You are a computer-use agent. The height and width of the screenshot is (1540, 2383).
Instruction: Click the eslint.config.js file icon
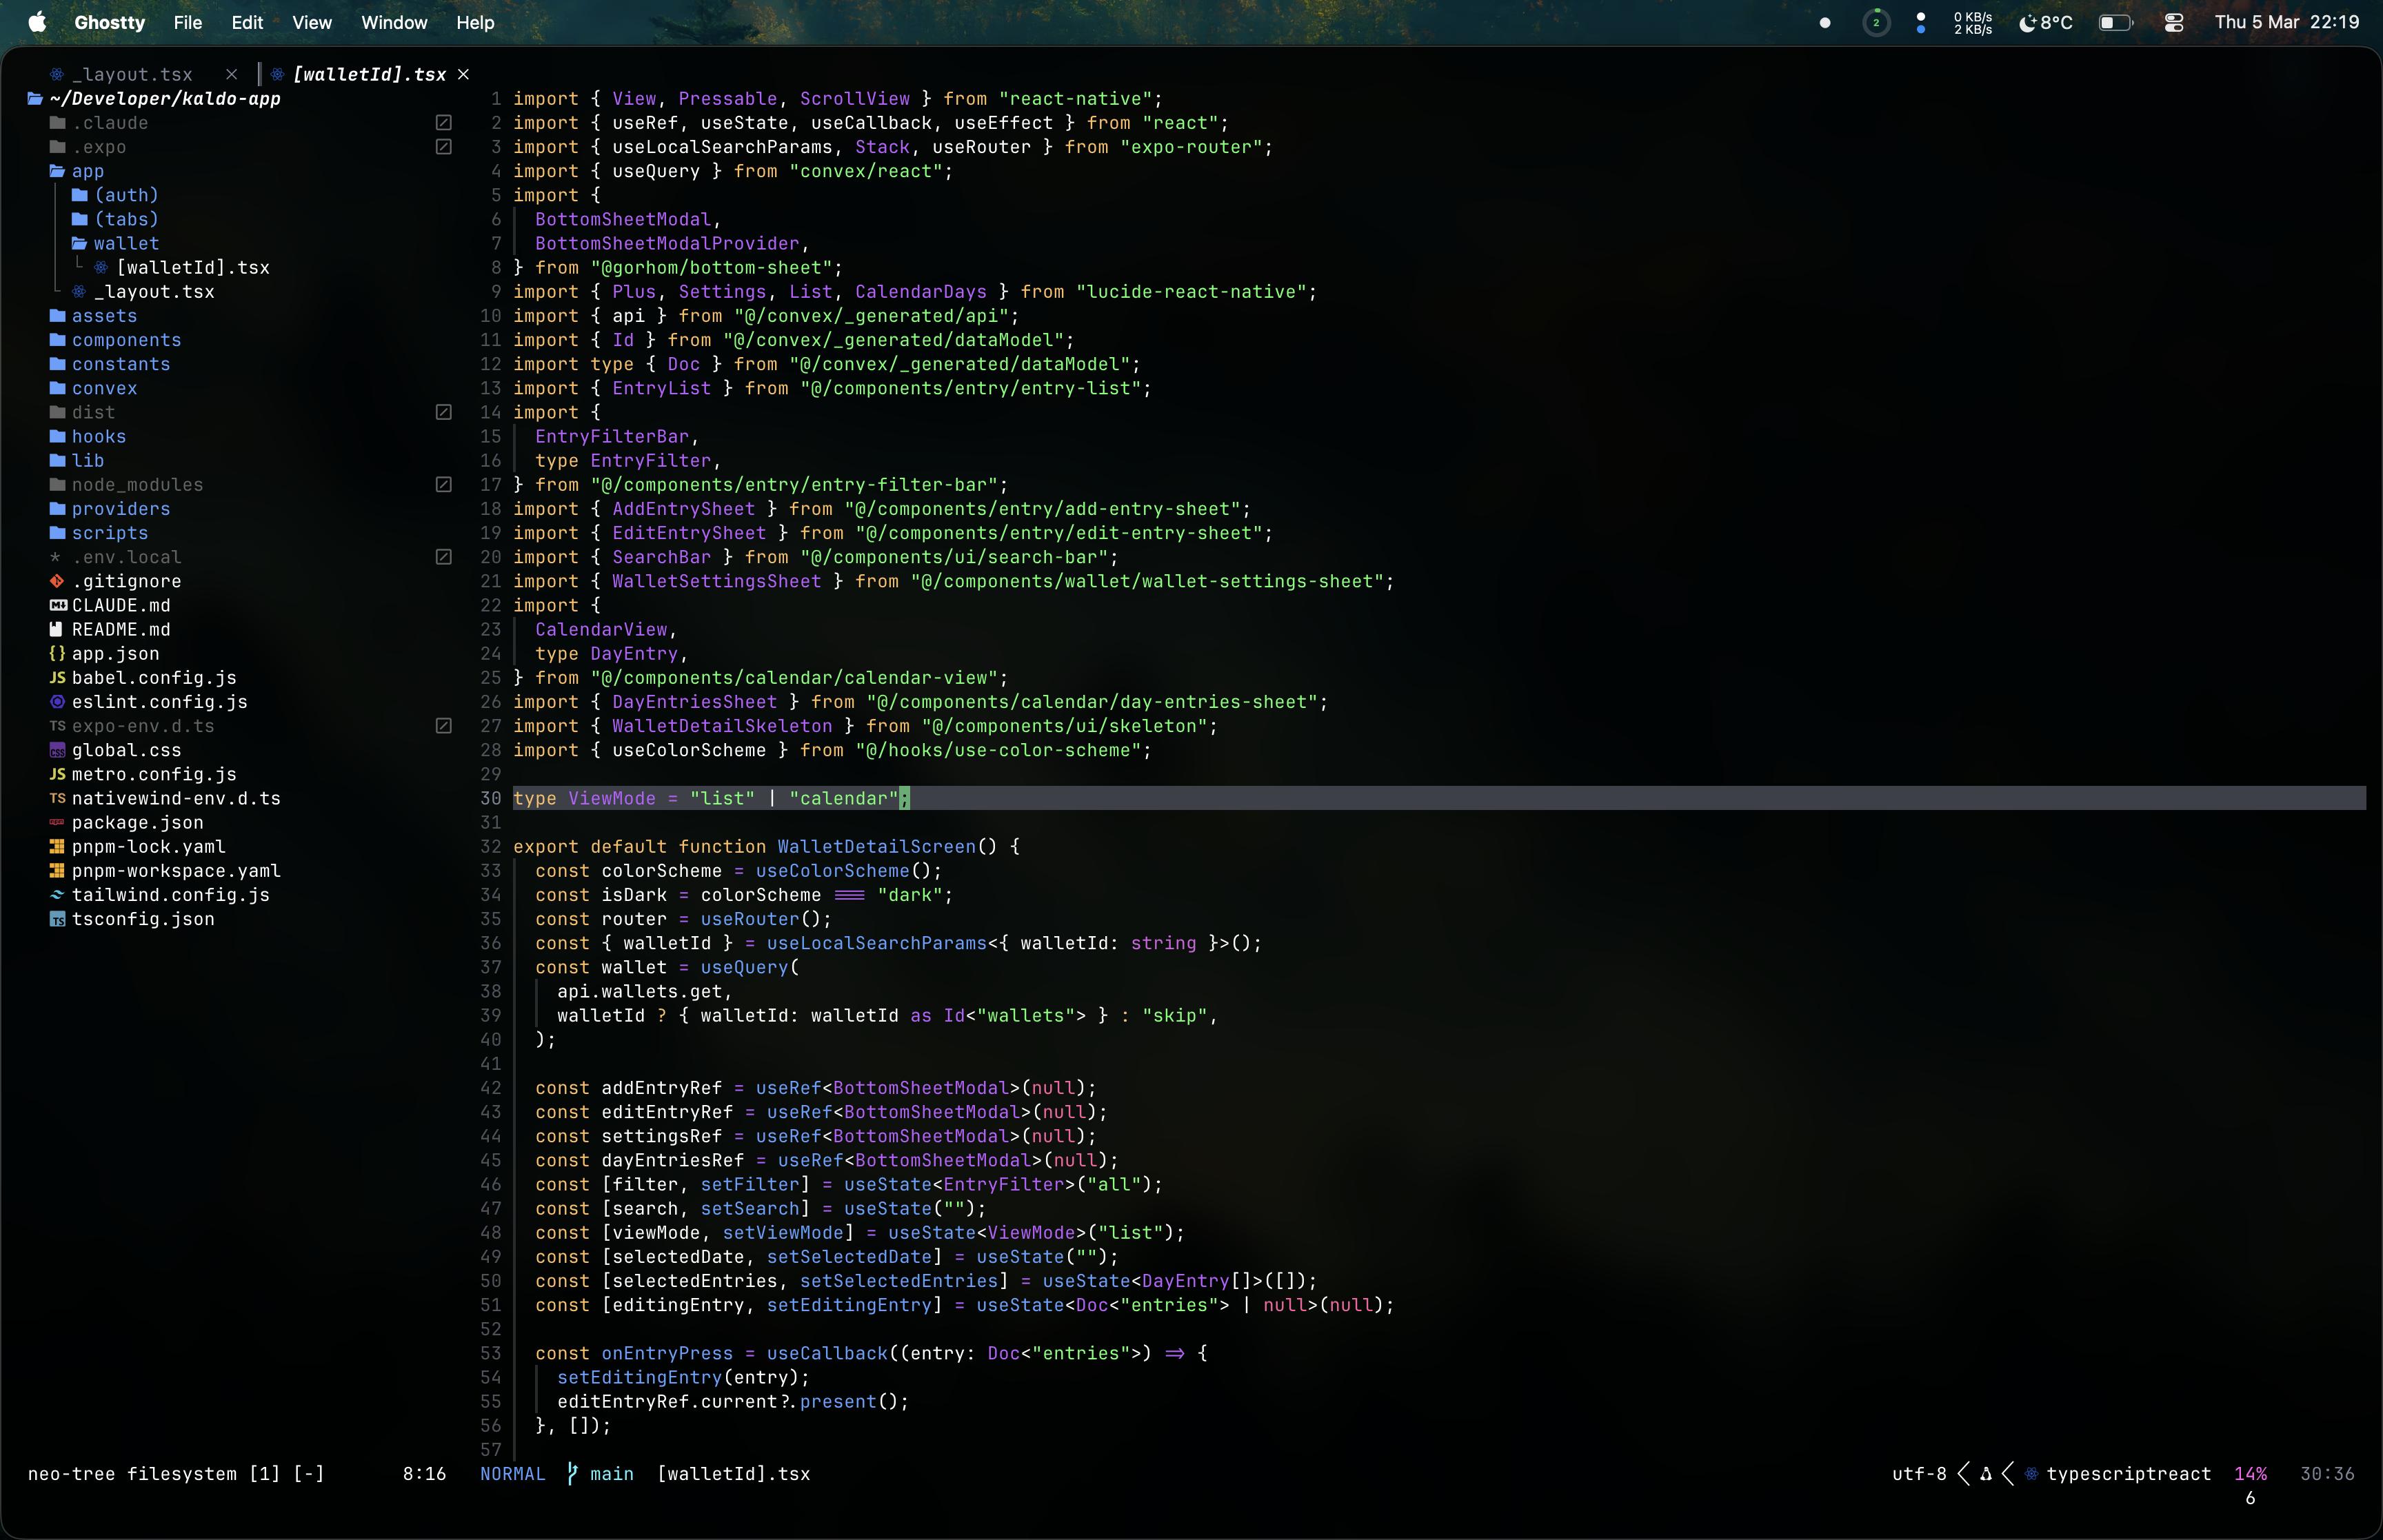click(57, 702)
